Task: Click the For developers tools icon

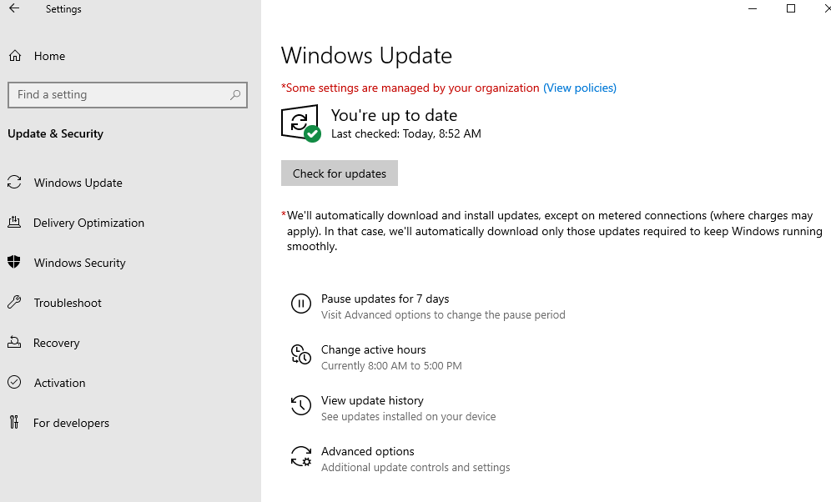Action: pos(14,422)
